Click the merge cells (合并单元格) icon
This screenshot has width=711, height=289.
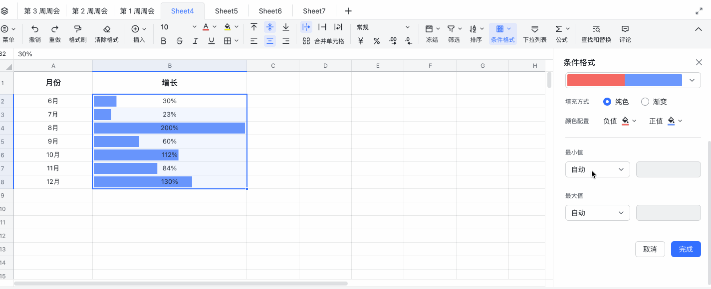(306, 41)
